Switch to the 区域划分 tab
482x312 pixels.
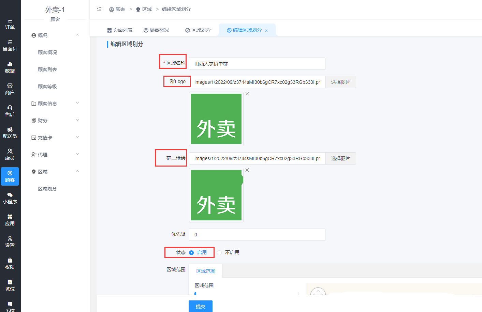[198, 30]
